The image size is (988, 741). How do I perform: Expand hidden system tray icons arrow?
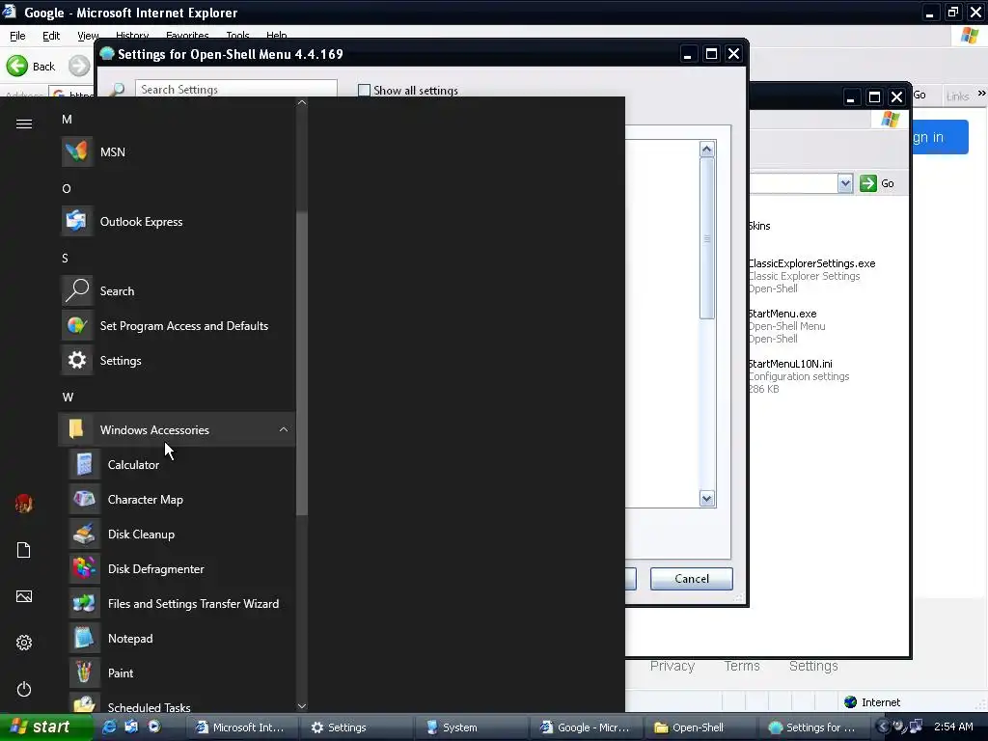click(x=882, y=727)
